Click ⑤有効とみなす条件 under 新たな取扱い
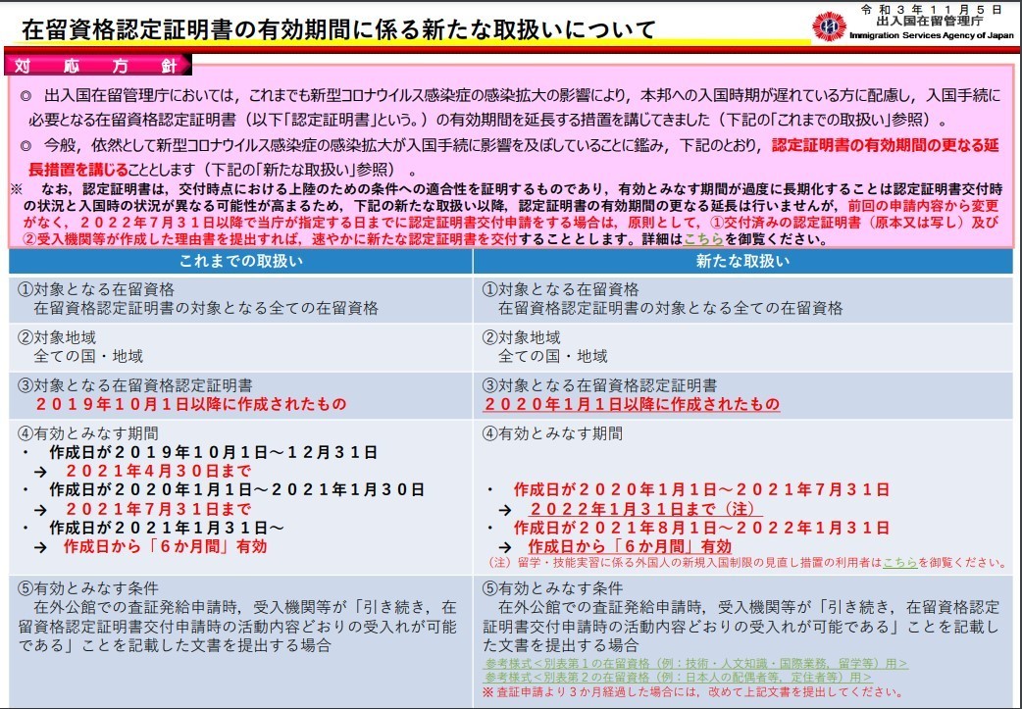Viewport: 1022px width, 709px height. 553,588
